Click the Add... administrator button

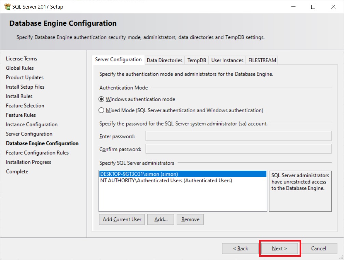pos(161,220)
